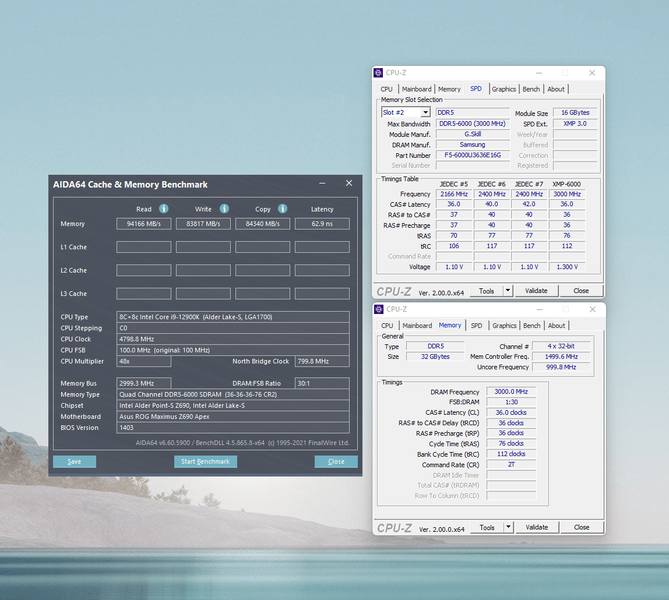Click Memory Copy value 84340 MB/s
The width and height of the screenshot is (669, 600).
[x=262, y=224]
